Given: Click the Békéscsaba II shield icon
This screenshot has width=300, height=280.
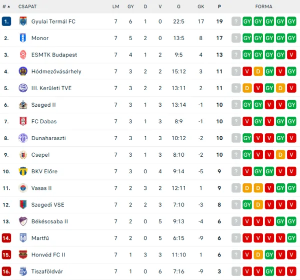Looking at the screenshot, I should tap(23, 221).
